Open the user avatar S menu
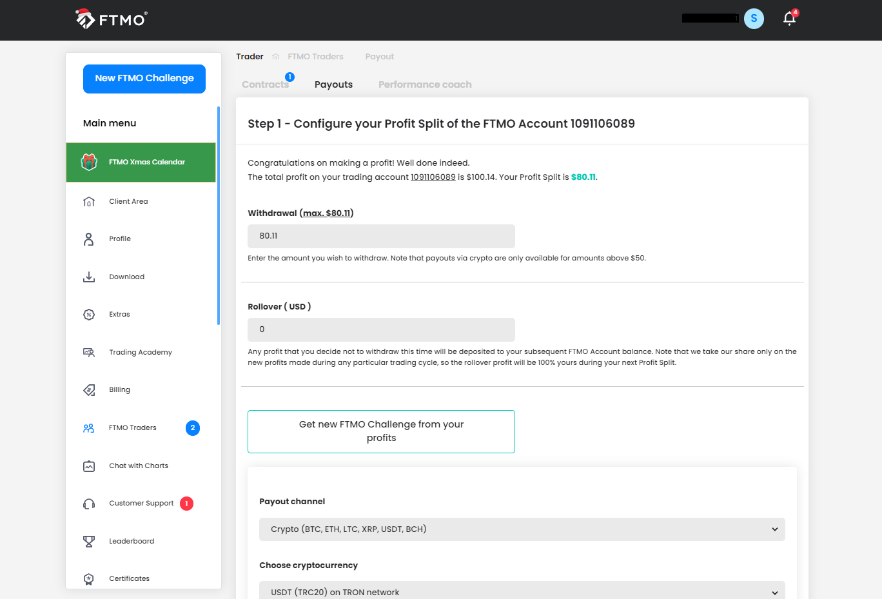The width and height of the screenshot is (882, 599). pyautogui.click(x=754, y=19)
